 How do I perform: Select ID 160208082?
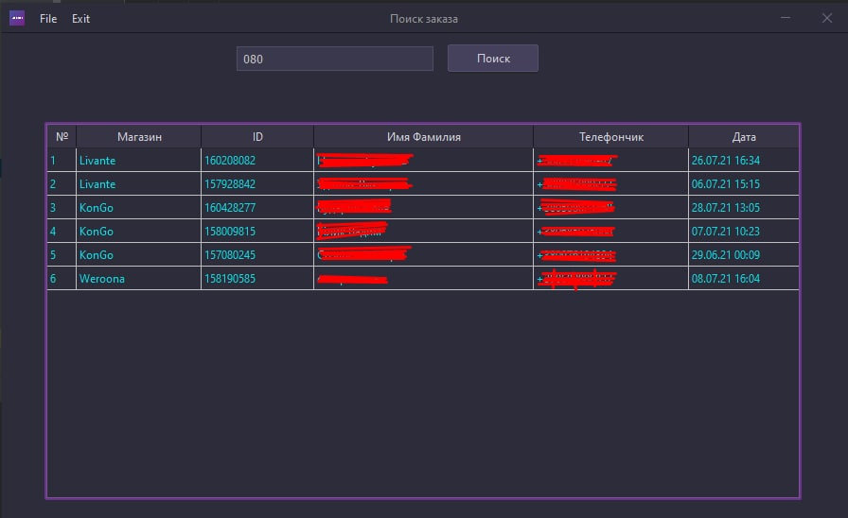click(x=257, y=160)
